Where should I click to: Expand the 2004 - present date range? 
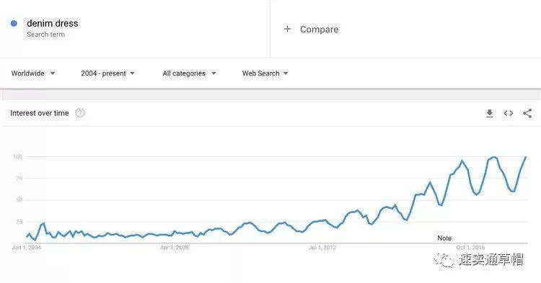coord(107,73)
